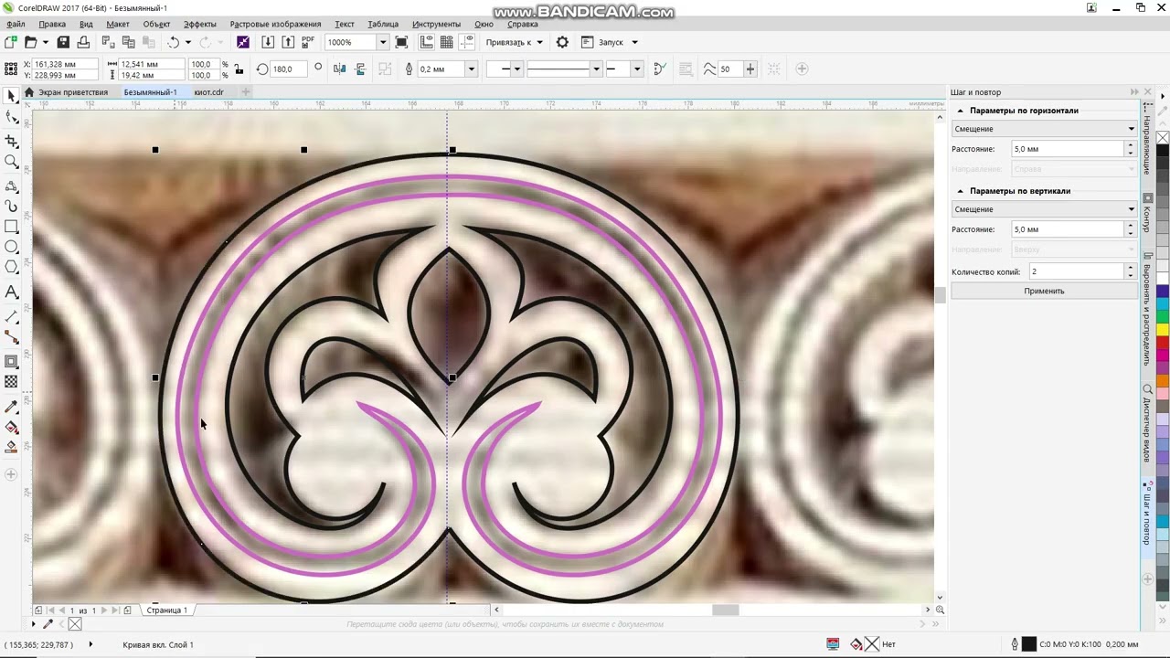Viewport: 1170px width, 658px height.
Task: Open the zoom level 1000% dropdown
Action: pos(382,42)
